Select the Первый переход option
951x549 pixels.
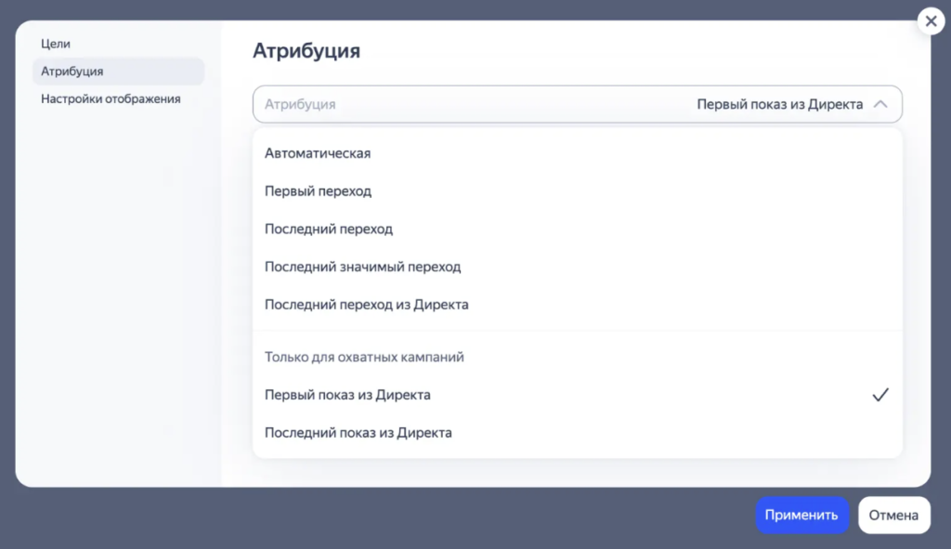tap(317, 190)
